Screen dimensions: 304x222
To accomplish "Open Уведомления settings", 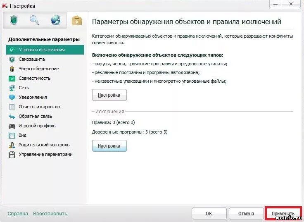I will point(45,97).
